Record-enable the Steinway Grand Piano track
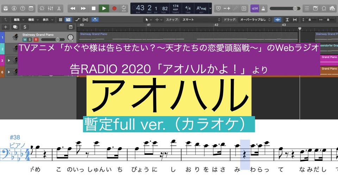The width and height of the screenshot is (338, 190). coord(36,40)
